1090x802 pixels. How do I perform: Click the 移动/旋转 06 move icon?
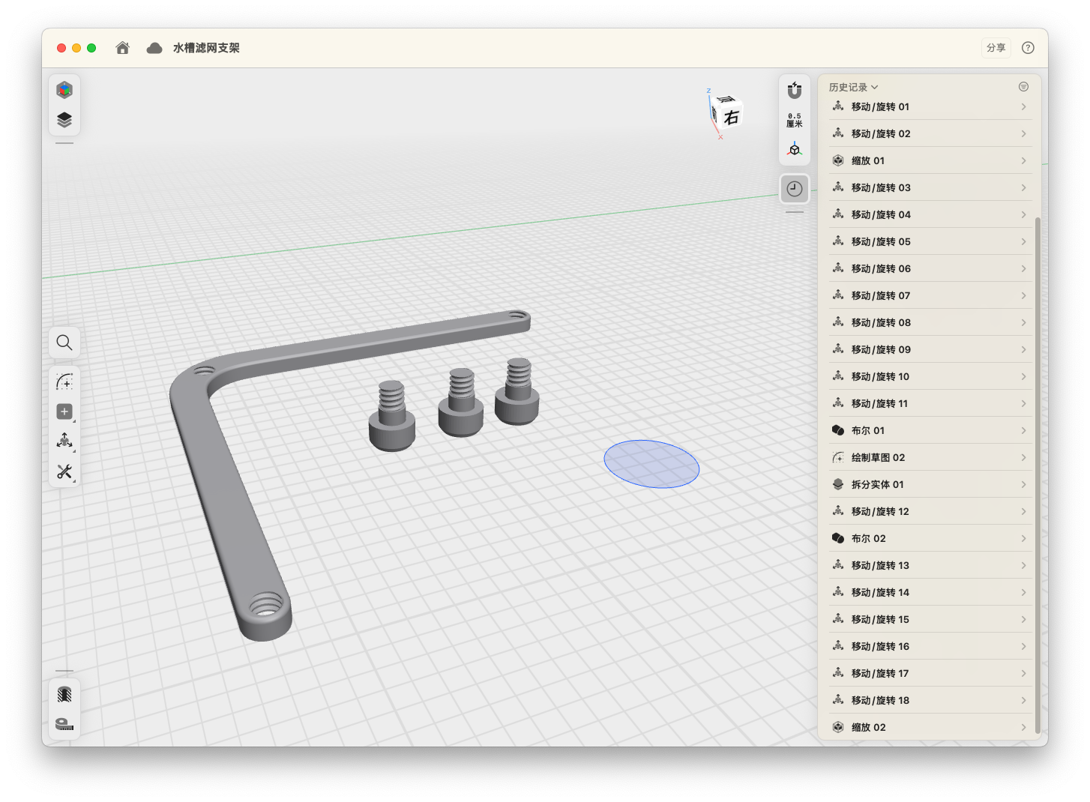pyautogui.click(x=838, y=268)
